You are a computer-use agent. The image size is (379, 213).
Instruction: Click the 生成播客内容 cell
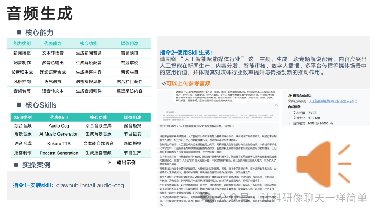[x=88, y=72]
